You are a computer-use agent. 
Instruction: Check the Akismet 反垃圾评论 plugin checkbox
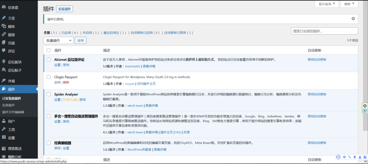point(48,59)
